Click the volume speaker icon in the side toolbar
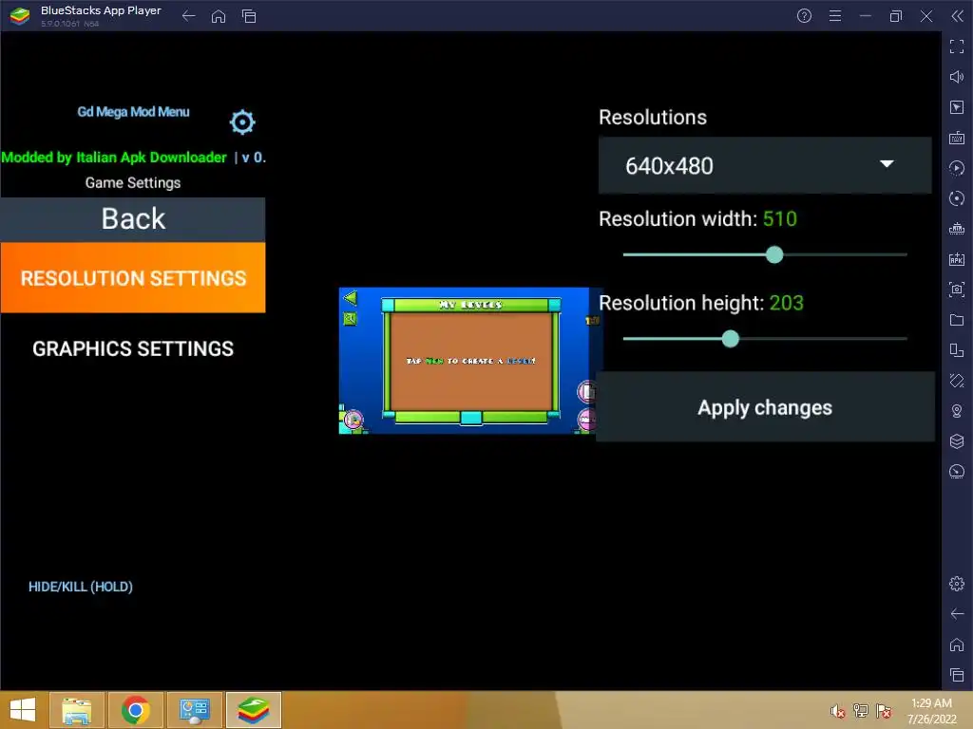Screen dimensions: 973x729 pyautogui.click(x=957, y=77)
